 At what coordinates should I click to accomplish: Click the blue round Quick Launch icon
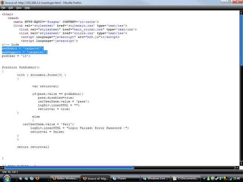tap(32, 178)
